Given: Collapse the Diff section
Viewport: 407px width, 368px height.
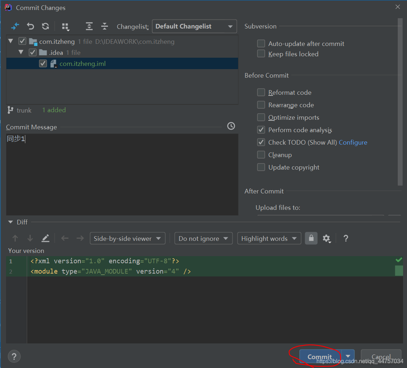Looking at the screenshot, I should pos(10,222).
